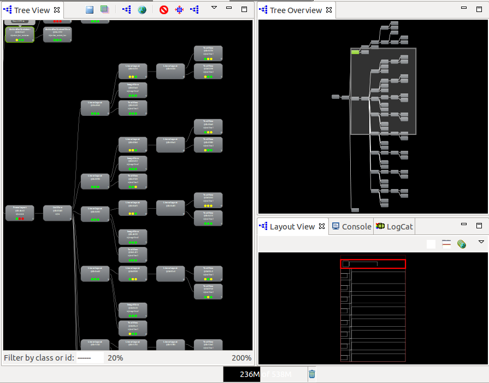Load all views globe icon in Layout View
This screenshot has width=489, height=383.
(462, 244)
